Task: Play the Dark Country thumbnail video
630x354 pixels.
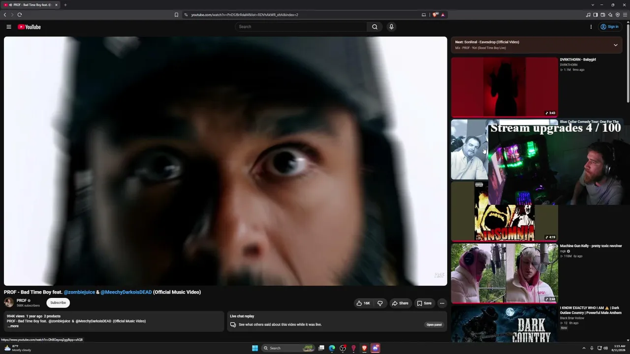Action: coord(504,324)
